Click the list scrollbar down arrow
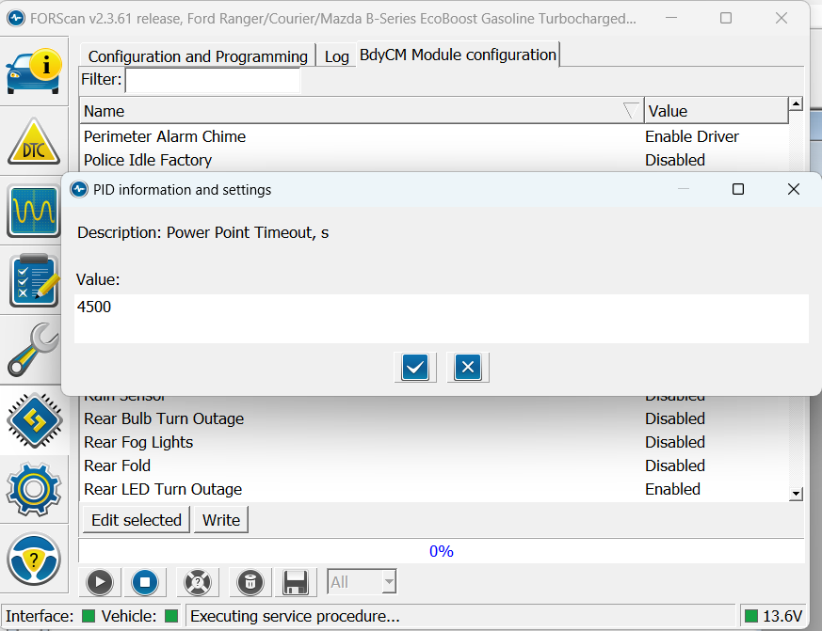 pyautogui.click(x=796, y=494)
